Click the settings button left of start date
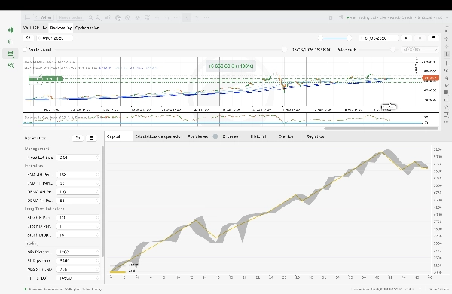Screen dimensions: 452x294 coord(29,38)
